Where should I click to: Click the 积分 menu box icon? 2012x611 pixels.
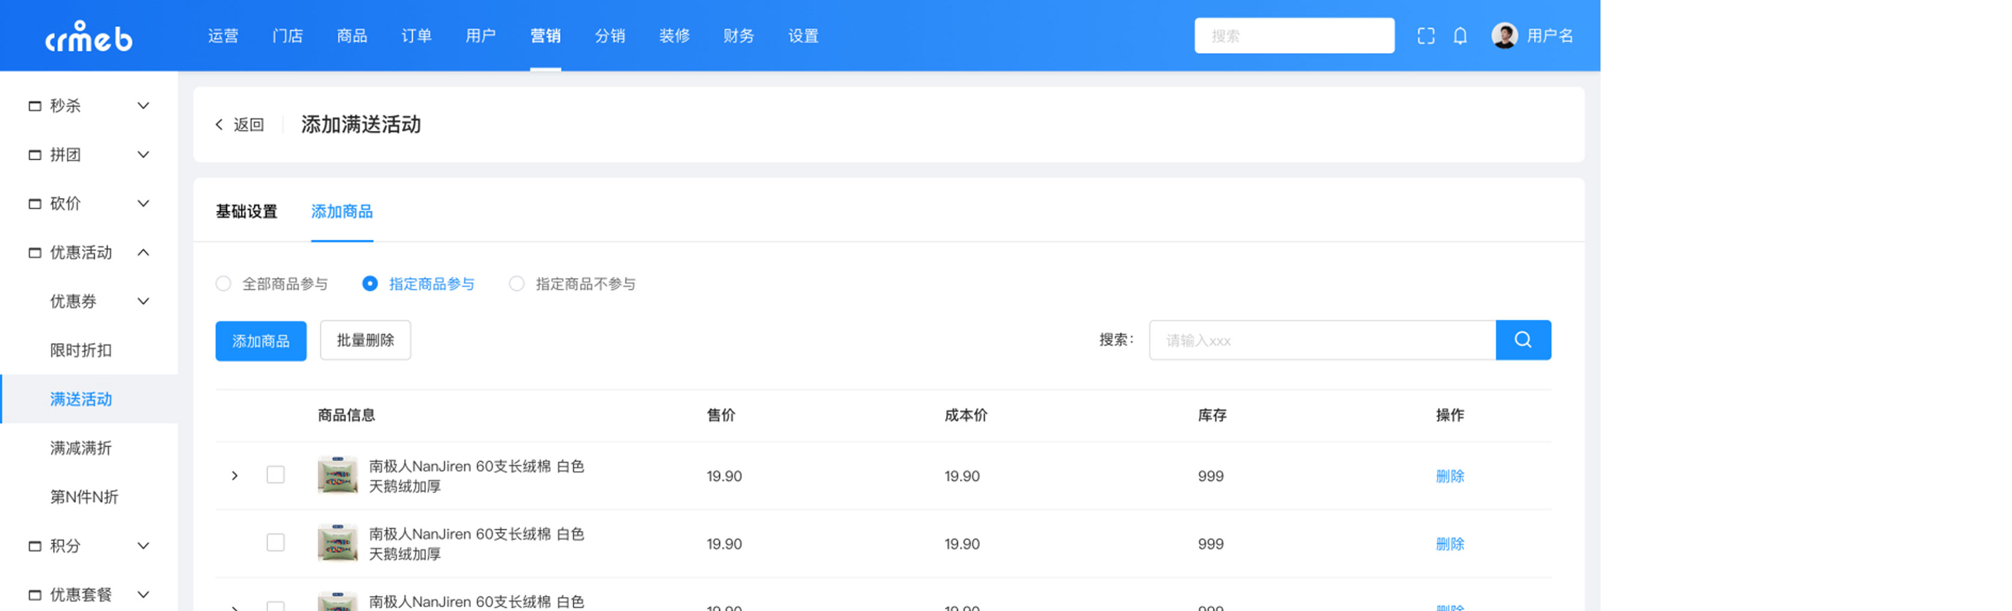click(x=35, y=546)
